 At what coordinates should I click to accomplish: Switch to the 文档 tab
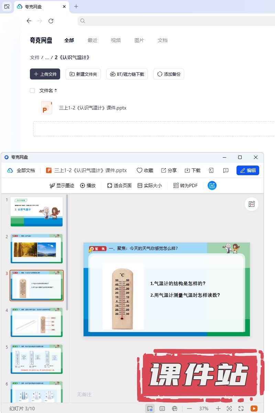click(x=163, y=40)
